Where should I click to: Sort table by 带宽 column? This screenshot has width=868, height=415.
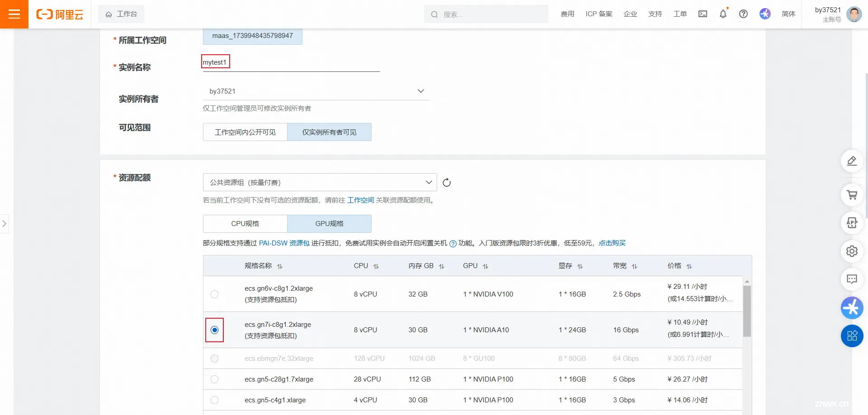coord(635,266)
